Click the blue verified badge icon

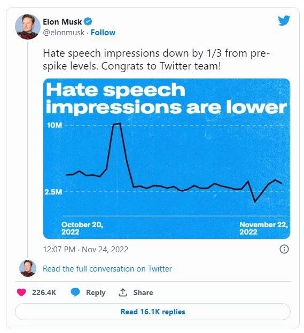tap(88, 21)
